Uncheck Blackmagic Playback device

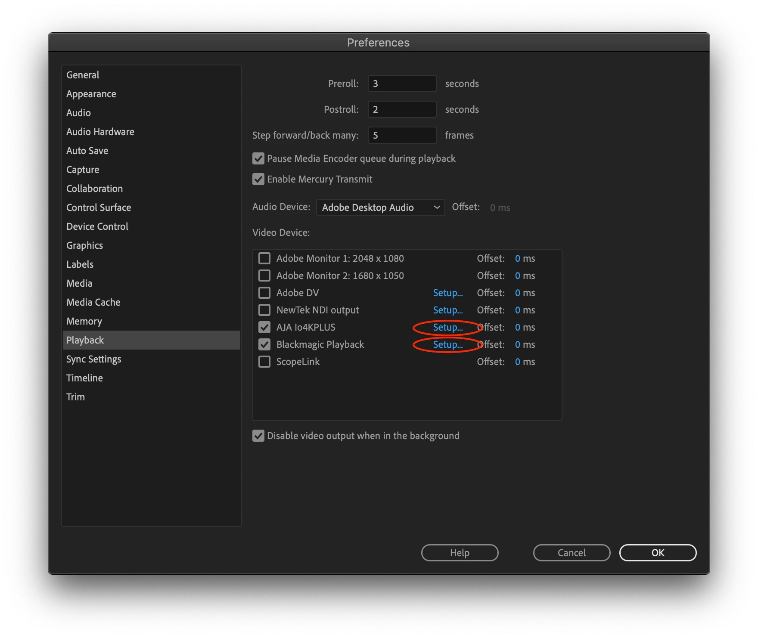tap(264, 344)
